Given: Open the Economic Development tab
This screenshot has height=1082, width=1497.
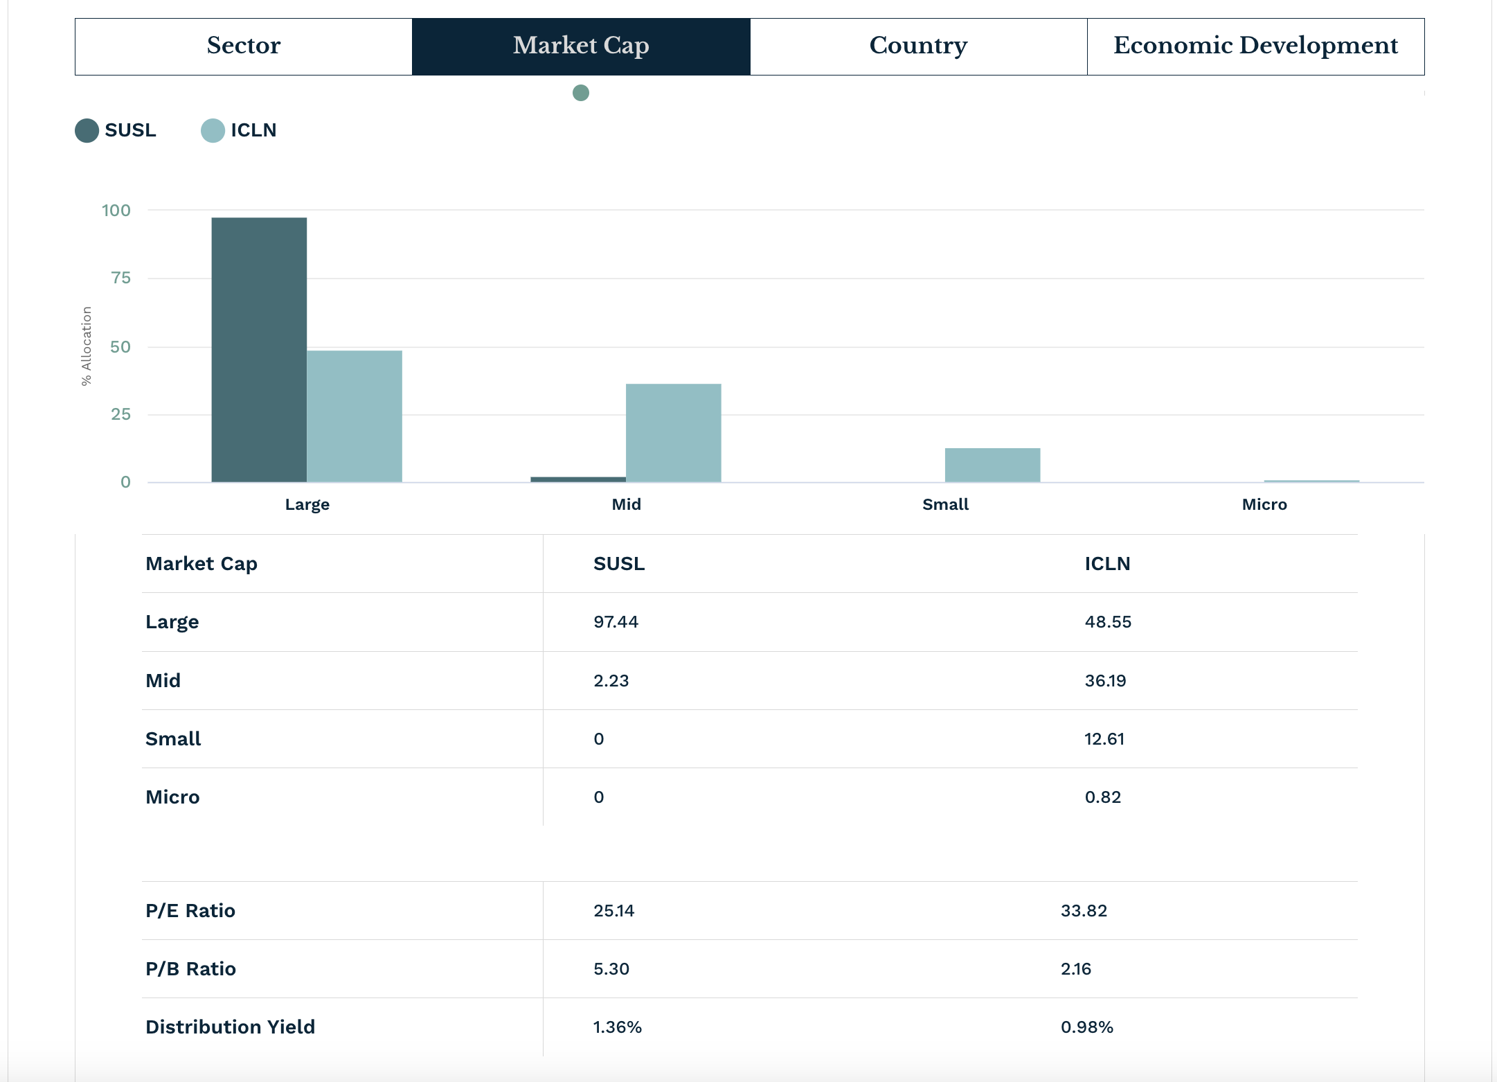Looking at the screenshot, I should (x=1256, y=46).
